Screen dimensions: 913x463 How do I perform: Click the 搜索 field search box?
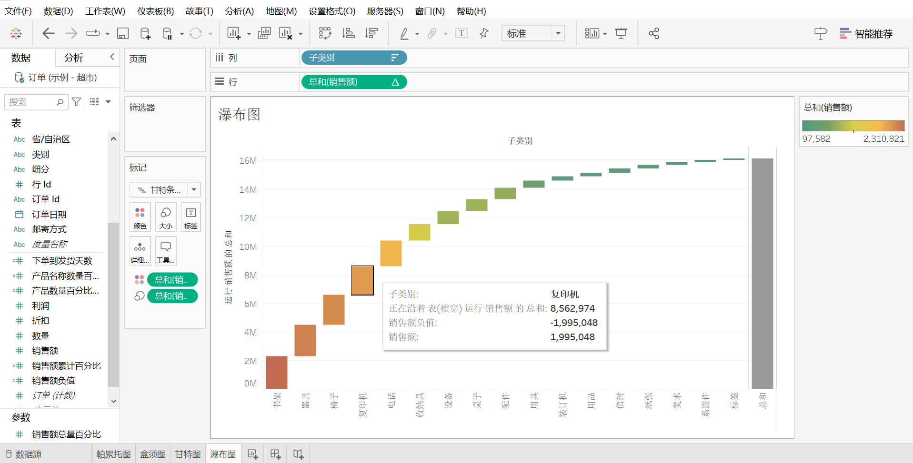36,102
